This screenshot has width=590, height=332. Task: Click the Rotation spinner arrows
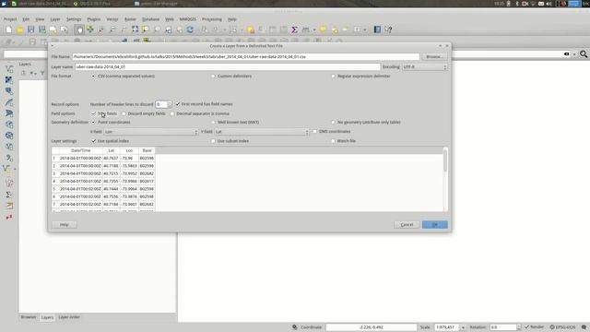(x=518, y=327)
